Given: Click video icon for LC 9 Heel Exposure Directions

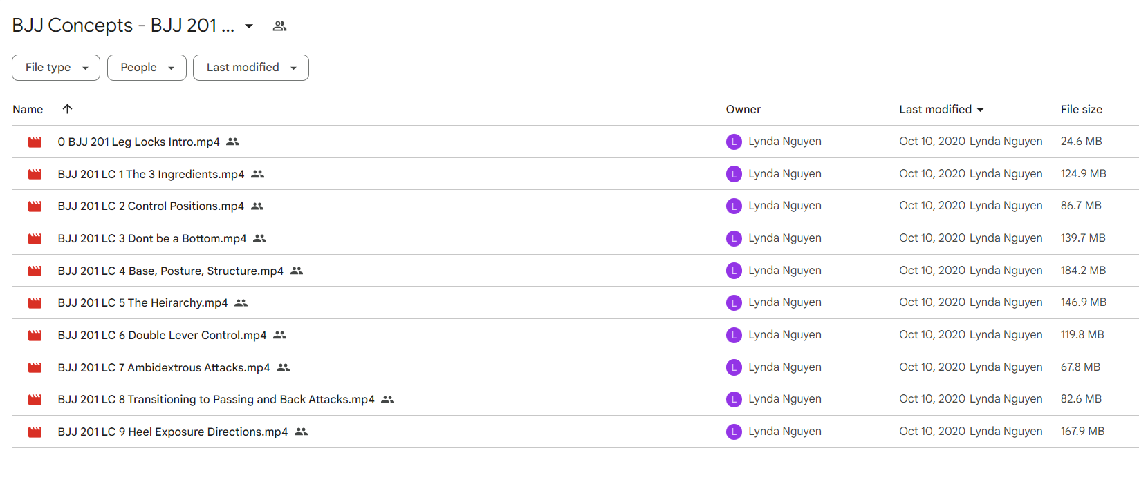Looking at the screenshot, I should 35,432.
